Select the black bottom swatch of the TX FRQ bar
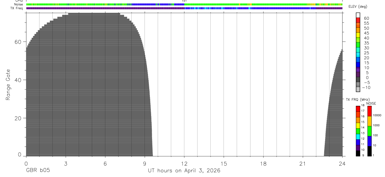Image resolution: width=385 pixels, height=177 pixels. [x=358, y=153]
